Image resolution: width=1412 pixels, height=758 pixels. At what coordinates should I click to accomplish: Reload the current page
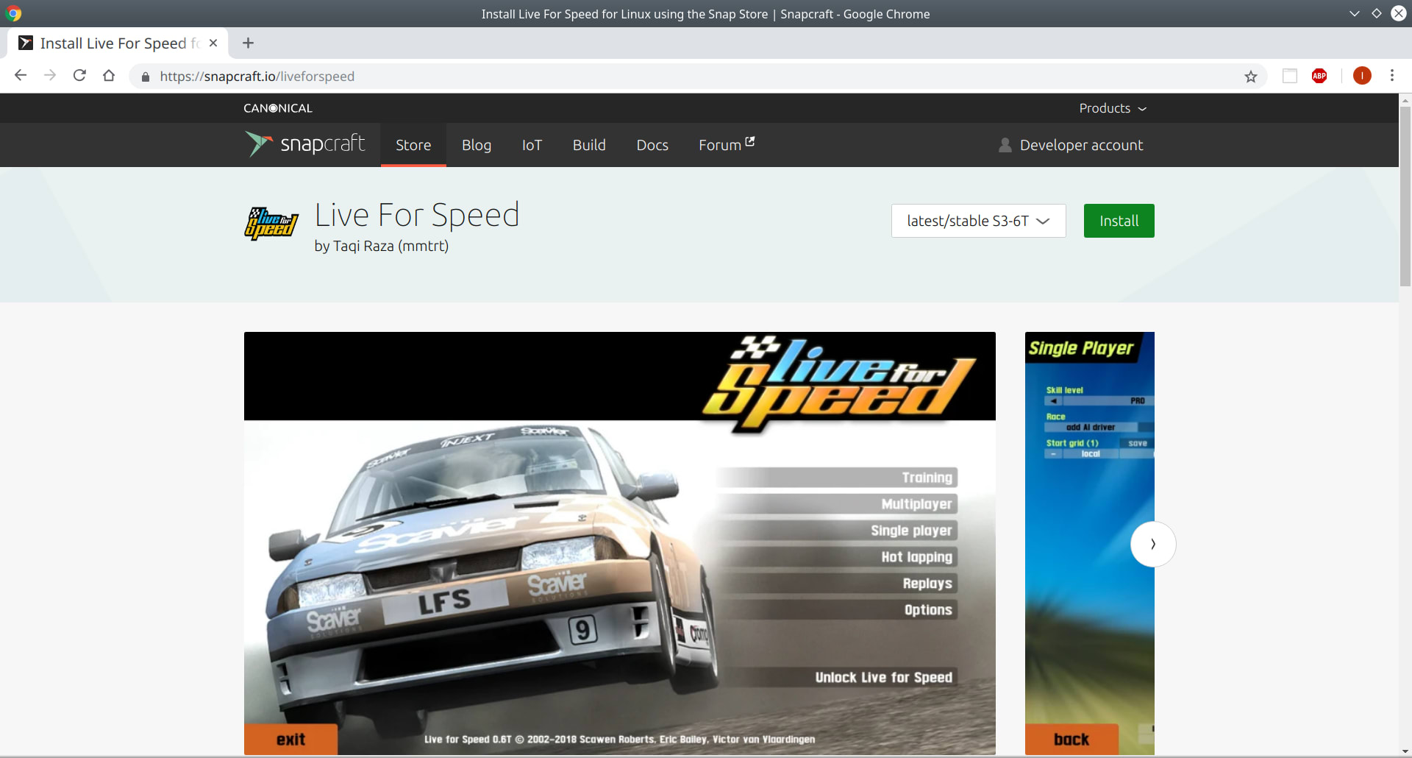click(79, 76)
